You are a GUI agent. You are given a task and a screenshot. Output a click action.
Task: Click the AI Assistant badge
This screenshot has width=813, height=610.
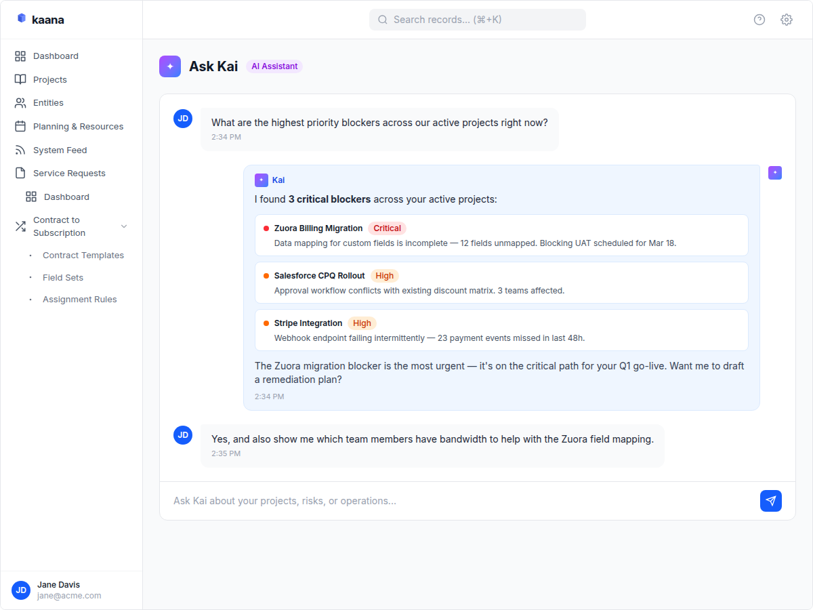(x=274, y=66)
